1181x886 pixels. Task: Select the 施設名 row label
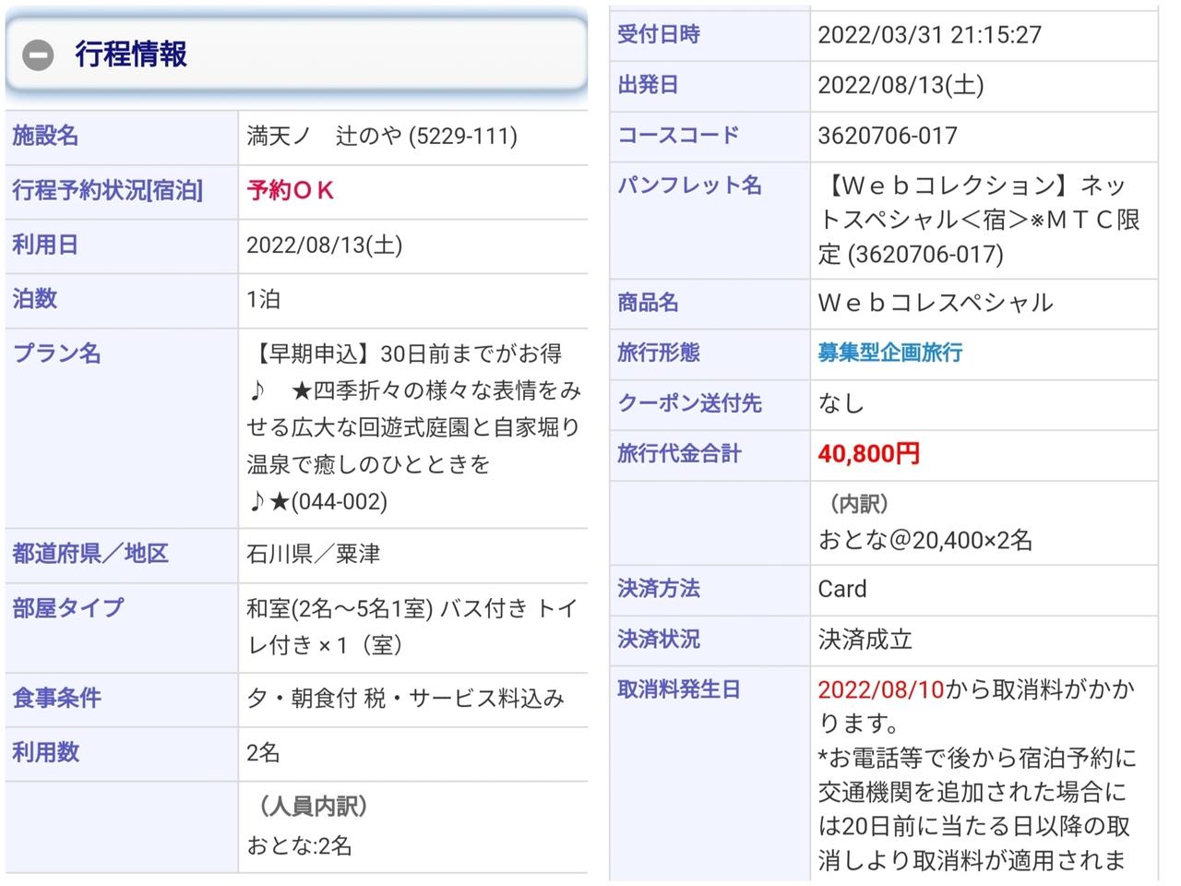[x=45, y=137]
